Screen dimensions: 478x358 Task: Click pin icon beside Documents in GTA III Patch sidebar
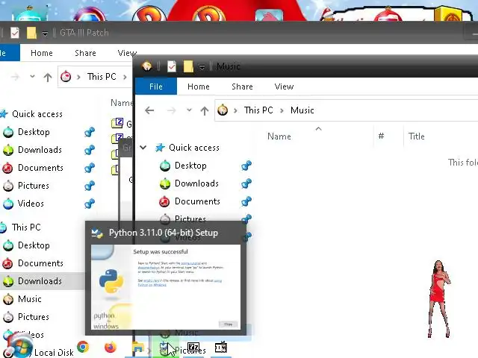[x=90, y=168]
